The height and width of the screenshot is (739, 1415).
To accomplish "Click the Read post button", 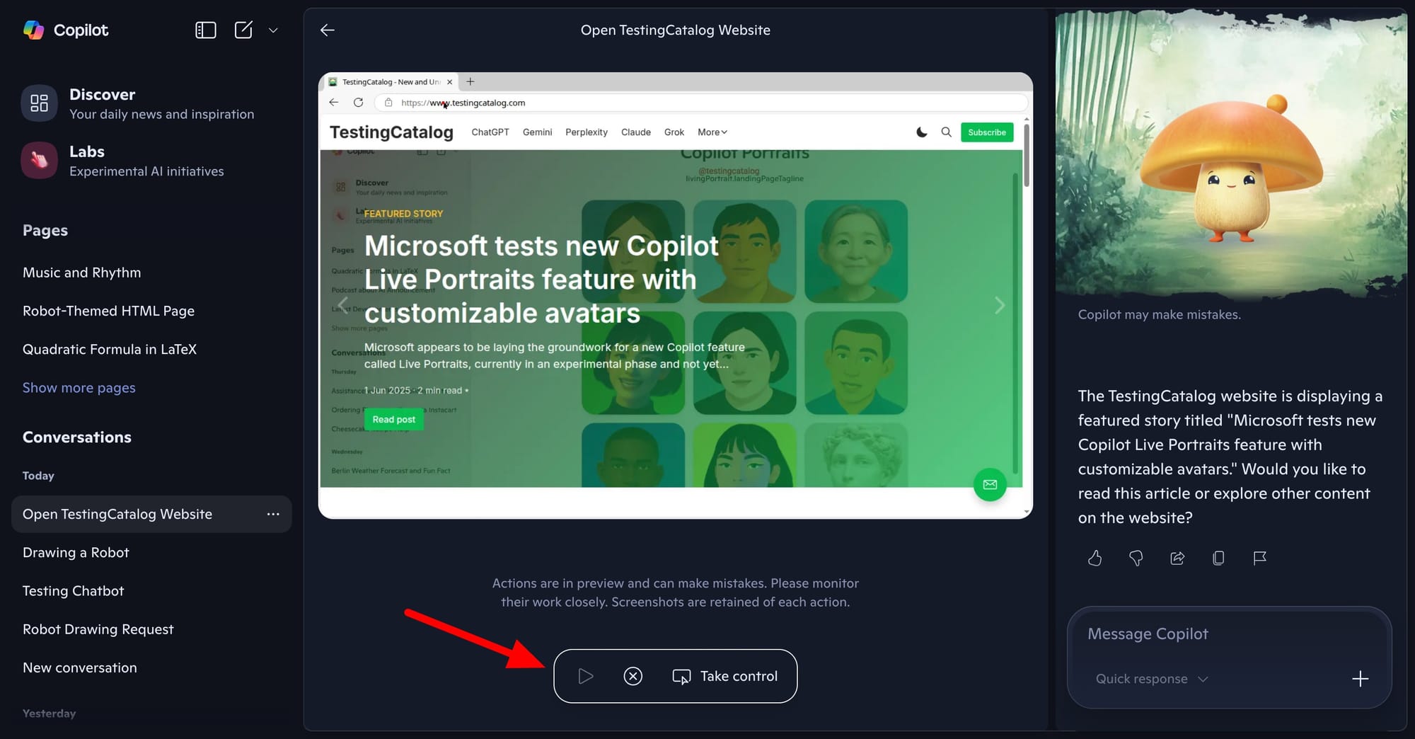I will [394, 420].
